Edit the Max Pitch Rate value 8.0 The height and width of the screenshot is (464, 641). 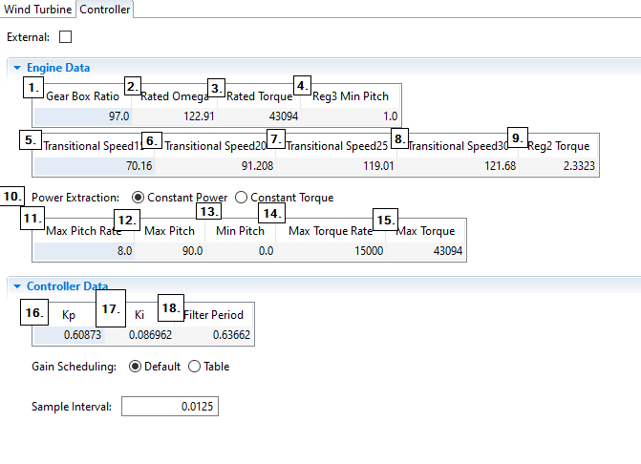click(84, 251)
